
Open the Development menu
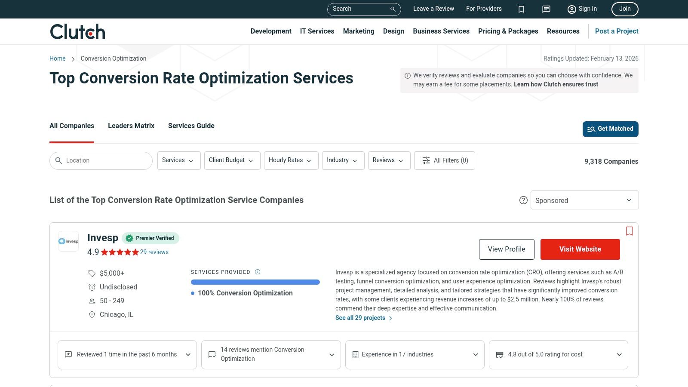pos(271,31)
